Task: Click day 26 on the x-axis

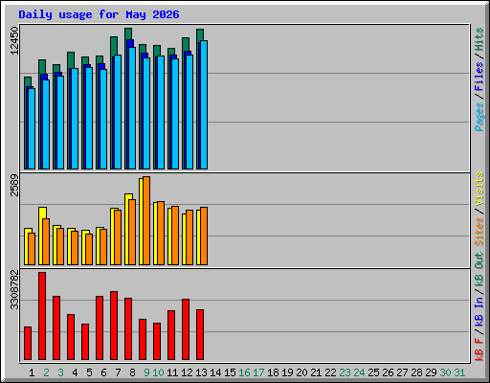Action: pos(388,372)
